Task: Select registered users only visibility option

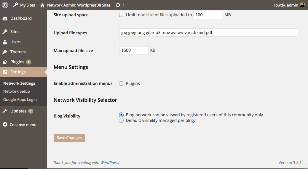Action: pyautogui.click(x=121, y=115)
